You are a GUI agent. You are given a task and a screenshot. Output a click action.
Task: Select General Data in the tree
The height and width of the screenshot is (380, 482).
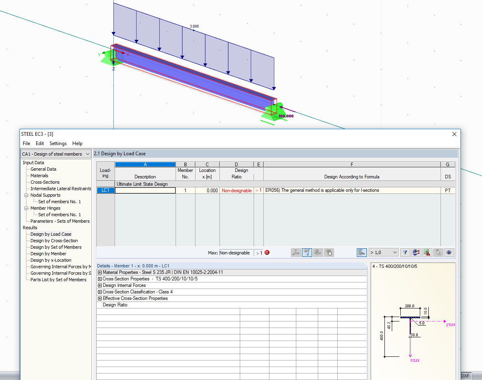(x=43, y=169)
